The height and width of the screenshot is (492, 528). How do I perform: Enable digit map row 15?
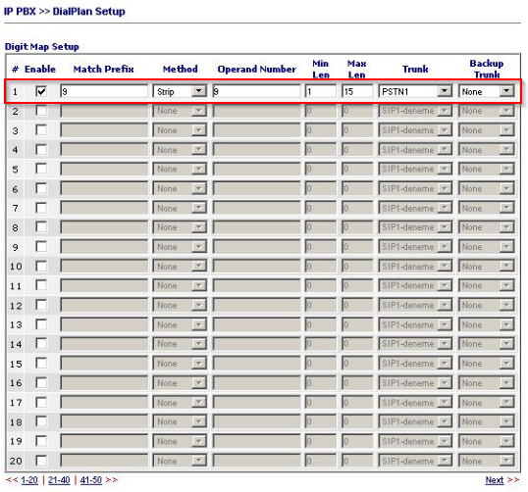(41, 364)
